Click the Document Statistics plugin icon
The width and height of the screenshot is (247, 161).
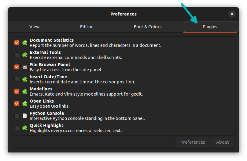click(x=25, y=43)
